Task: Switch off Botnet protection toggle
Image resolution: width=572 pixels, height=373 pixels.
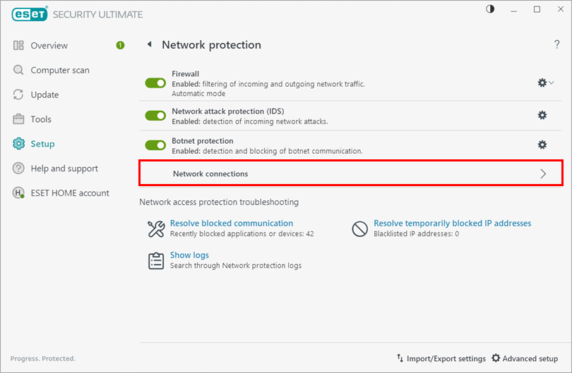Action: [x=155, y=145]
